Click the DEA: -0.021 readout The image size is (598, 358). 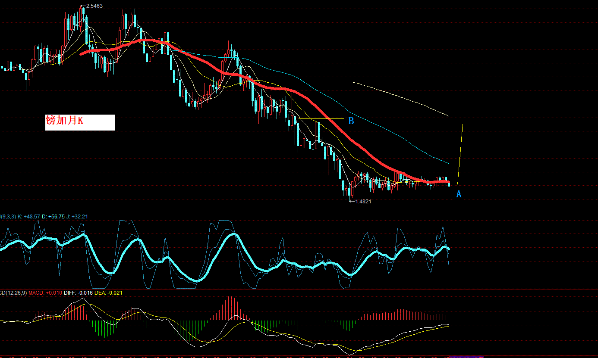coord(108,293)
